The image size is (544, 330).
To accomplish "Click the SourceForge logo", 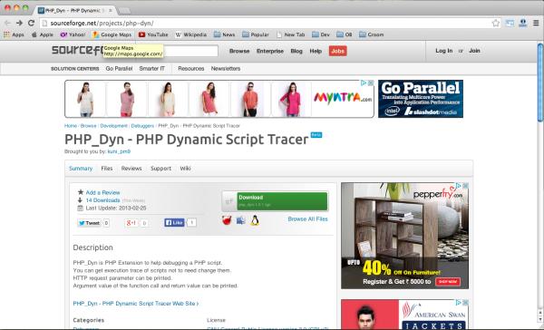I will pos(78,50).
